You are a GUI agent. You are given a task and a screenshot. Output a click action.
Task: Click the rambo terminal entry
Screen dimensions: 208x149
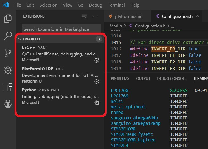tap(117, 113)
